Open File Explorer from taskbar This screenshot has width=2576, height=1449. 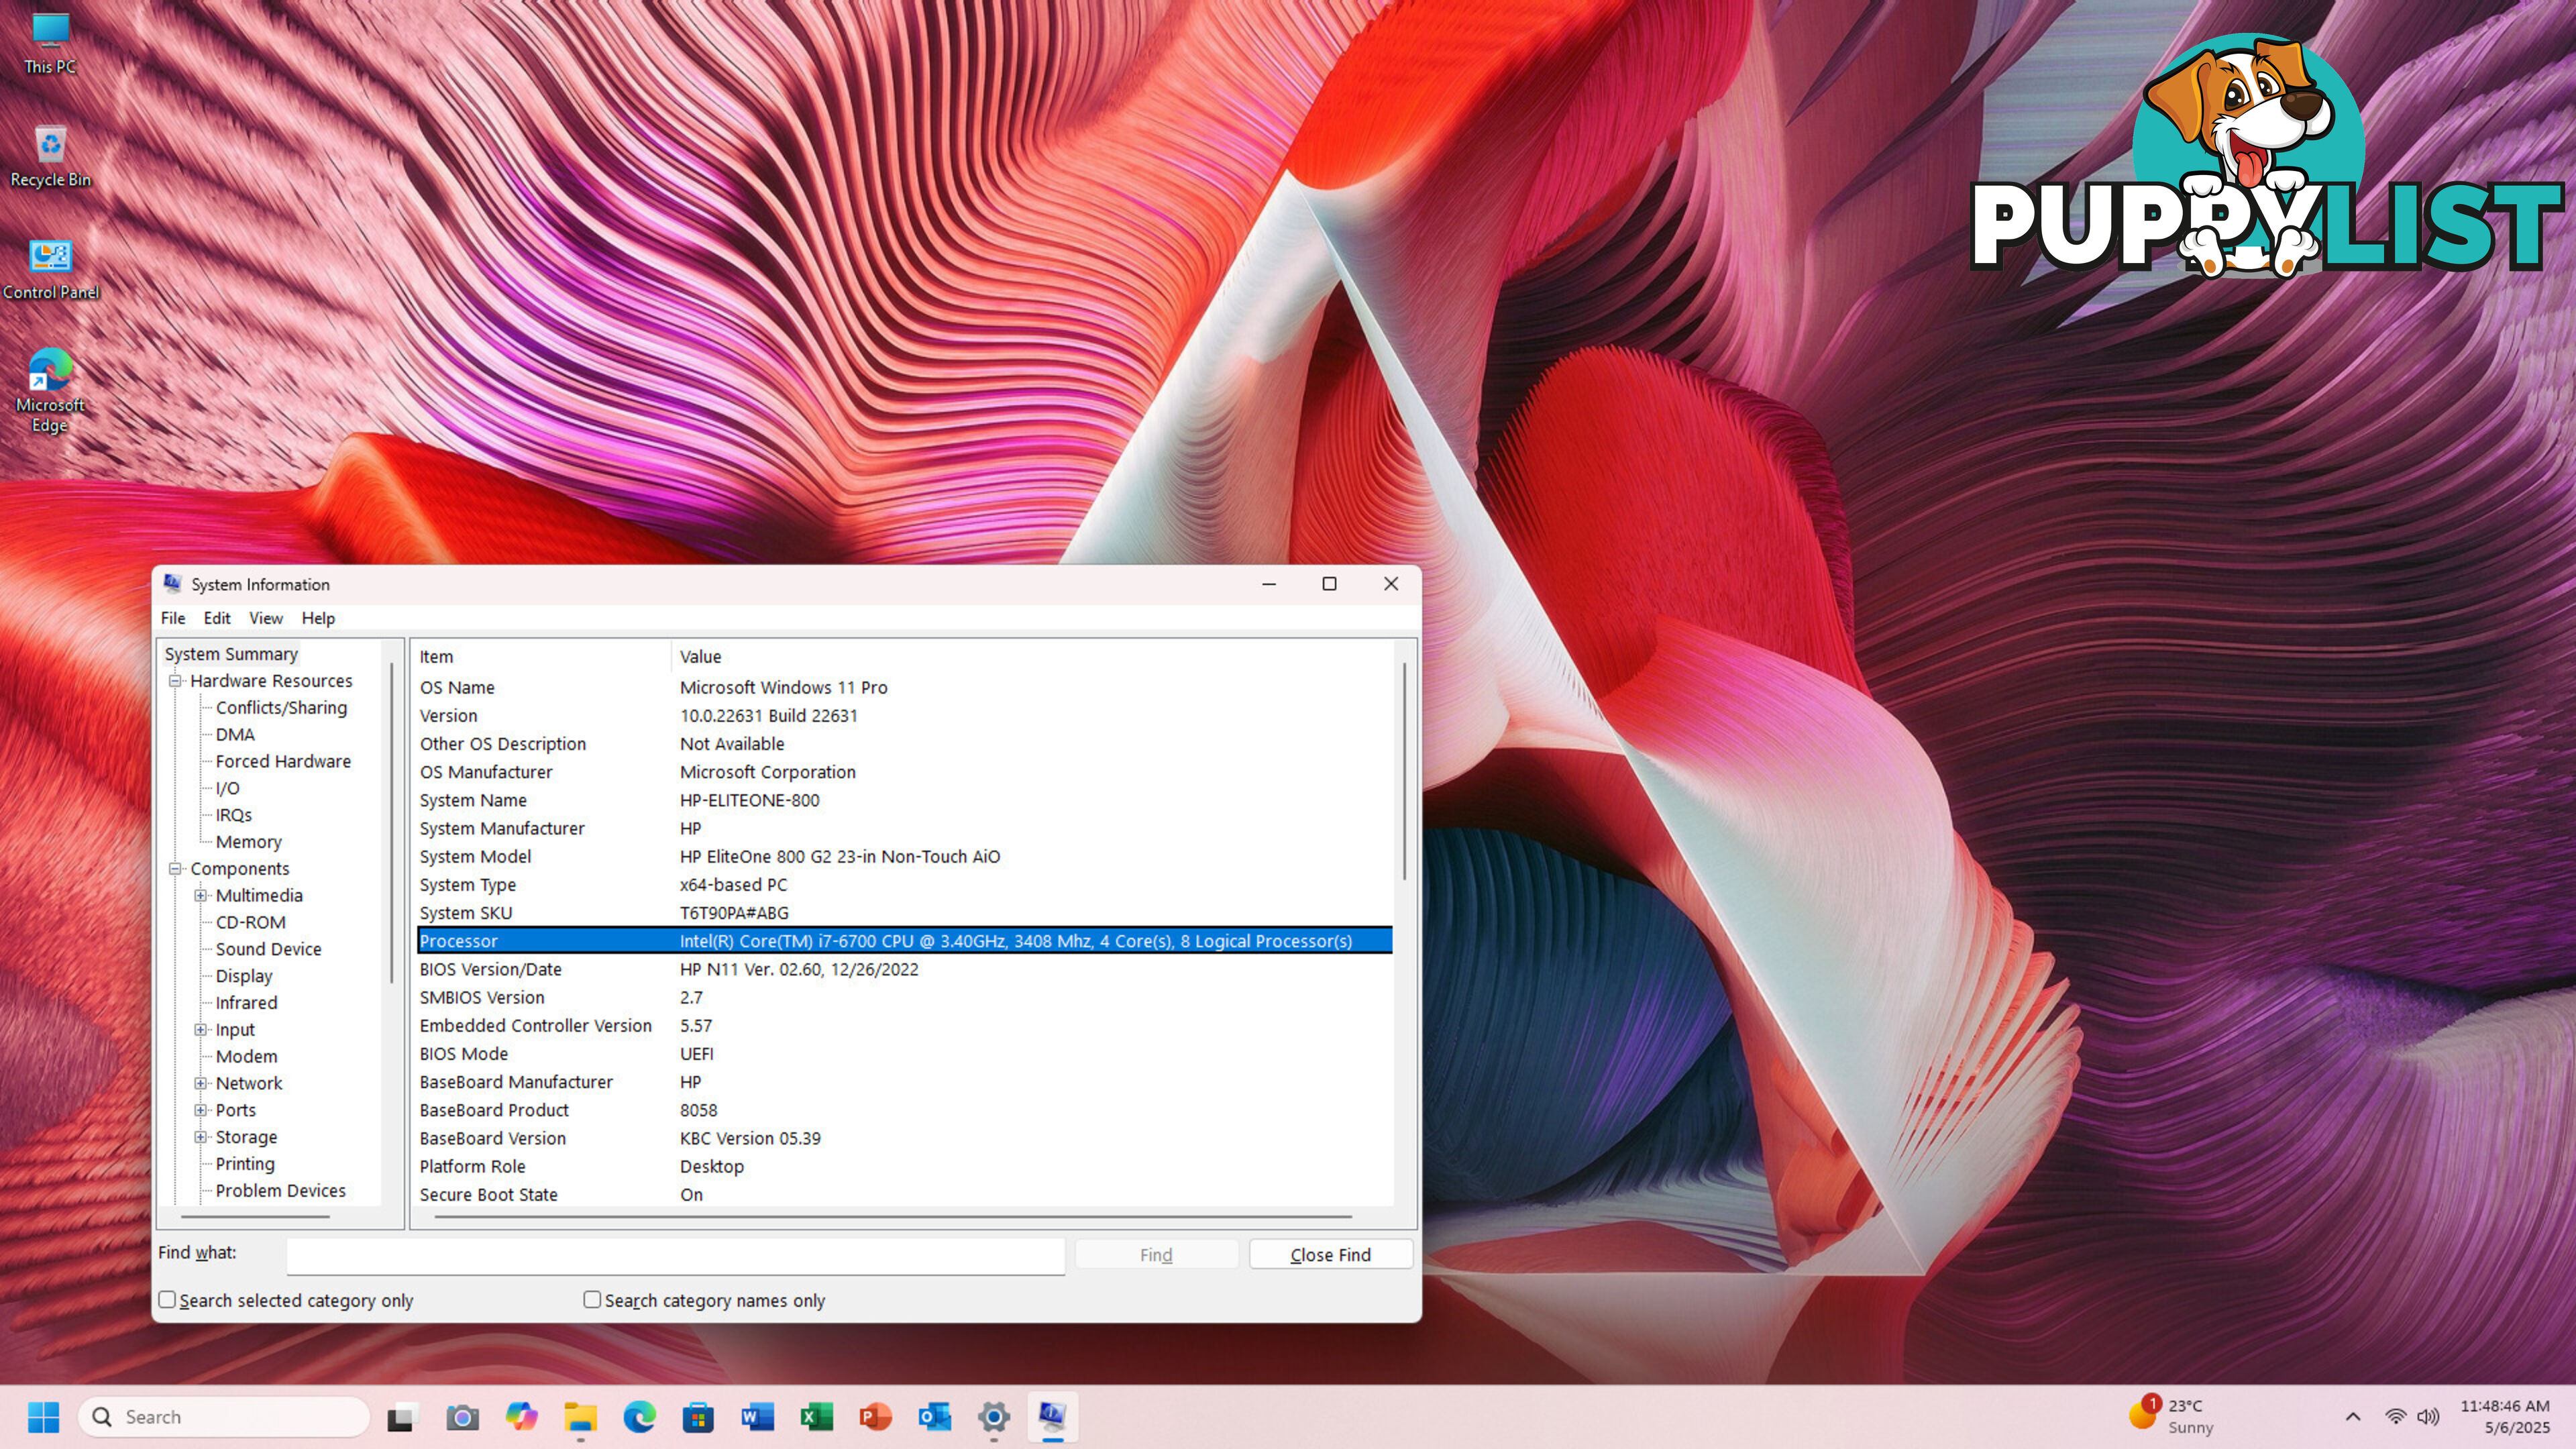click(580, 1416)
